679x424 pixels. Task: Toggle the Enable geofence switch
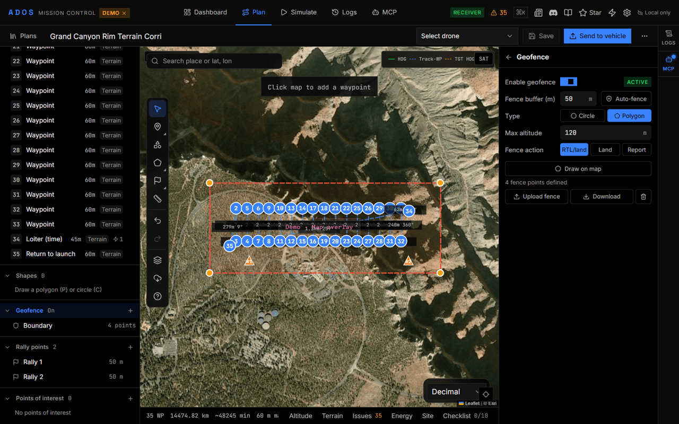[x=569, y=82]
